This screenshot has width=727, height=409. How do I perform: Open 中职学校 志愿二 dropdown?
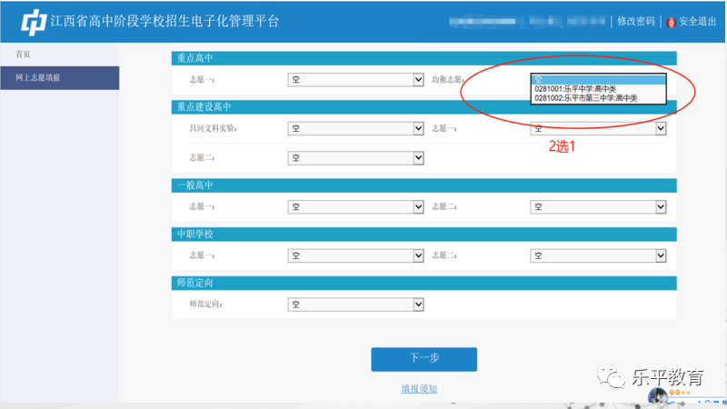[598, 256]
